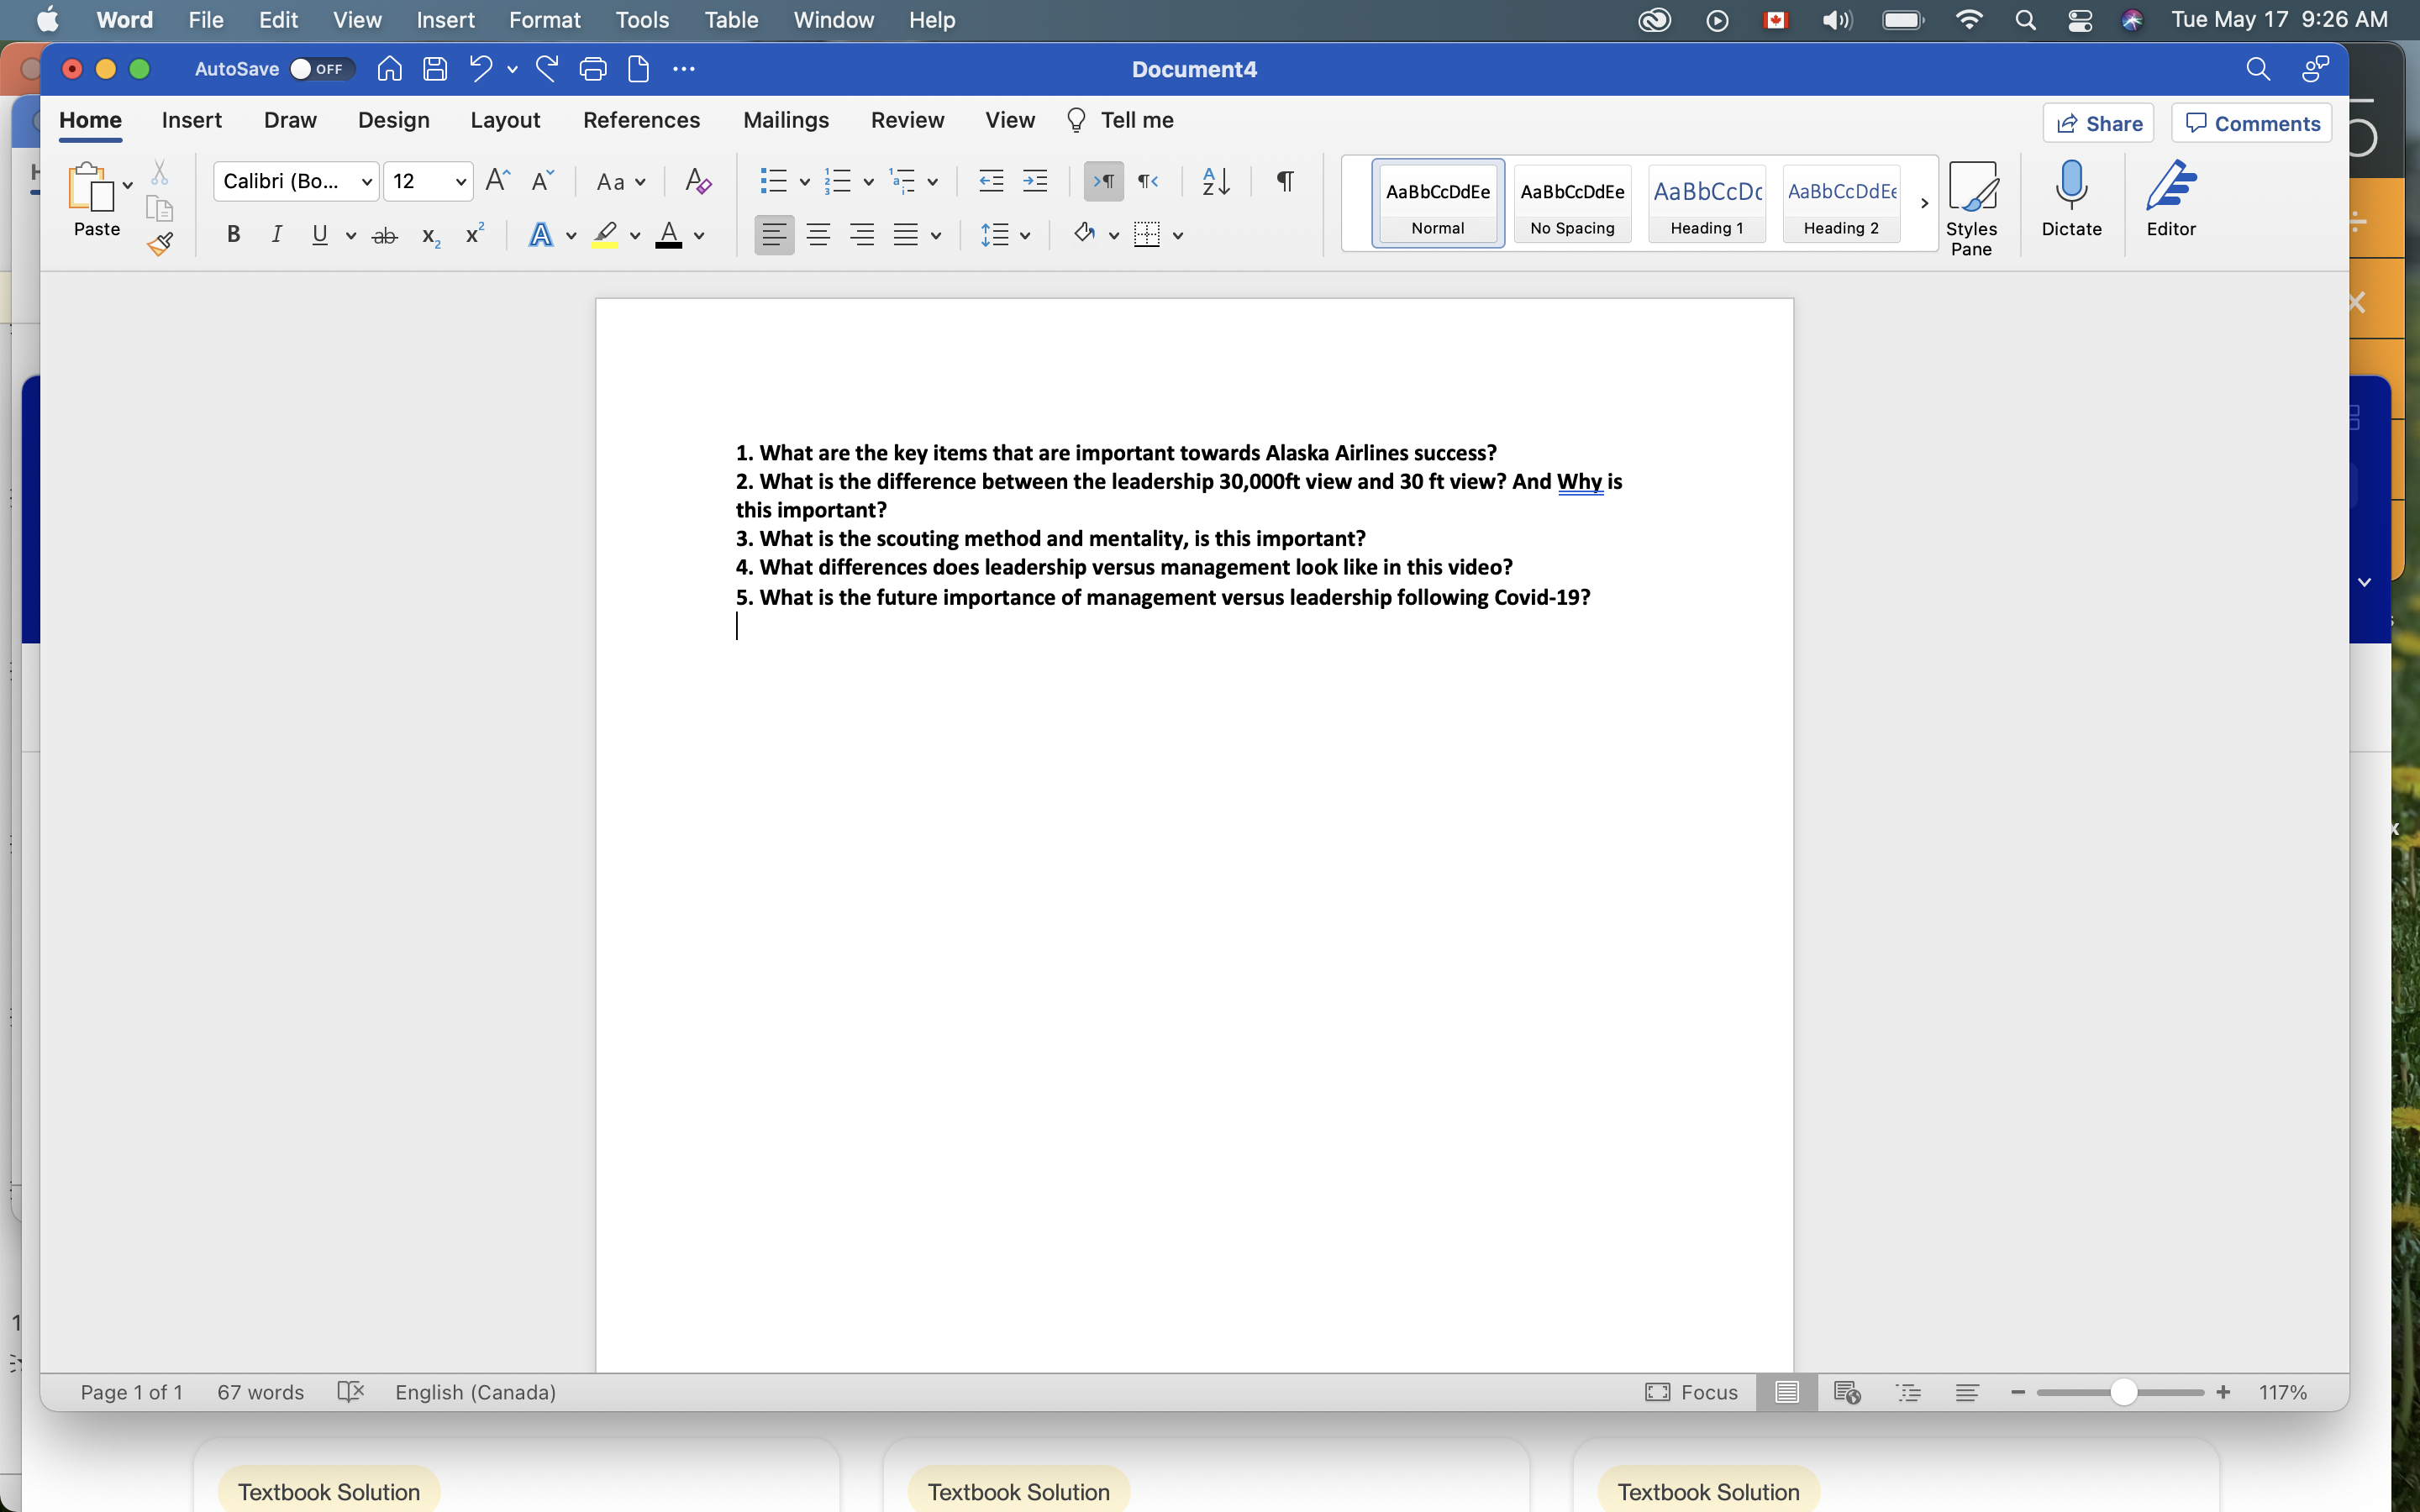Center align the selected text
Screen dimensions: 2420x1512
[x=818, y=234]
